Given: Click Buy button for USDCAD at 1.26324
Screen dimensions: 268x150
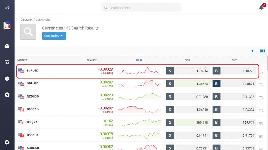Looking at the screenshot, I should (234, 110).
